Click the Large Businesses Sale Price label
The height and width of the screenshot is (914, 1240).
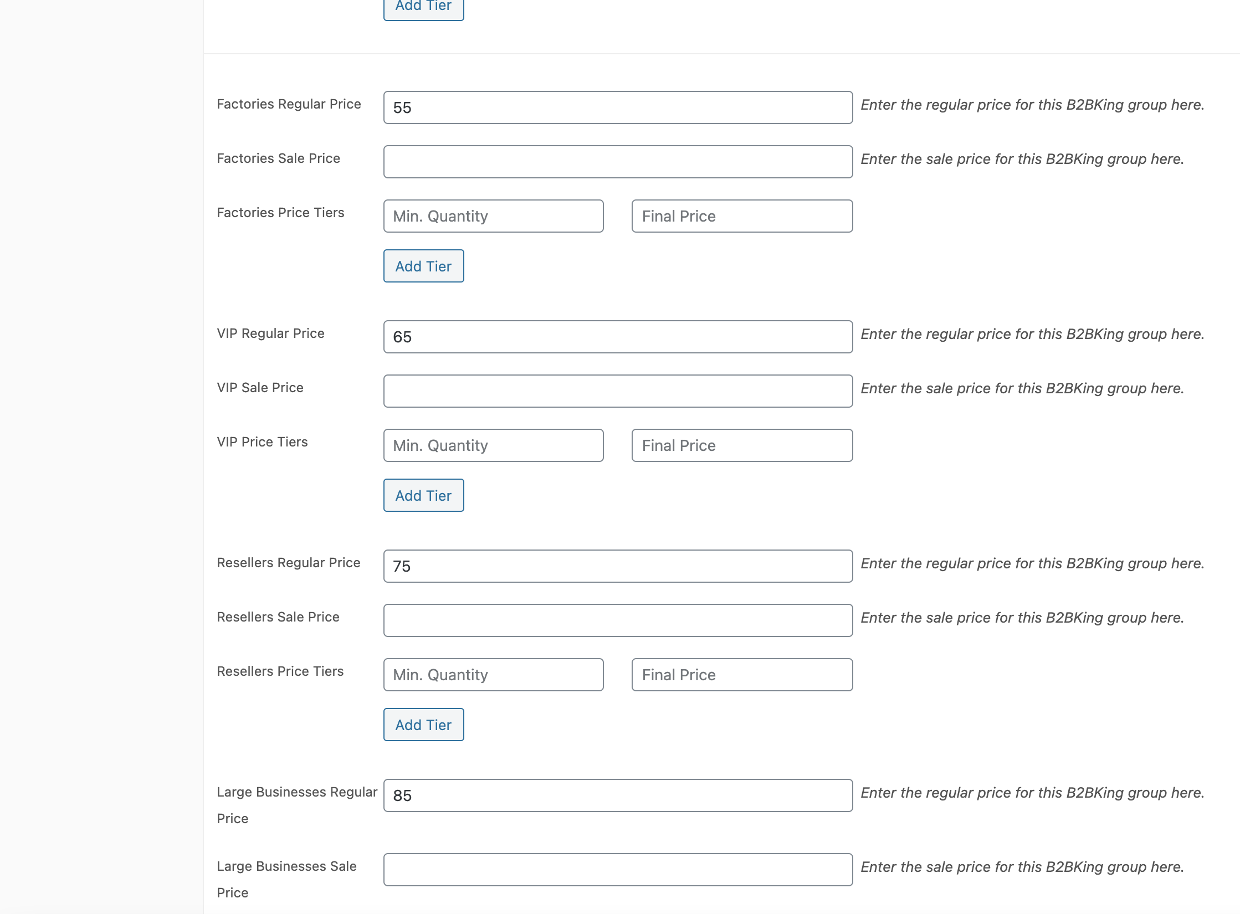click(286, 880)
